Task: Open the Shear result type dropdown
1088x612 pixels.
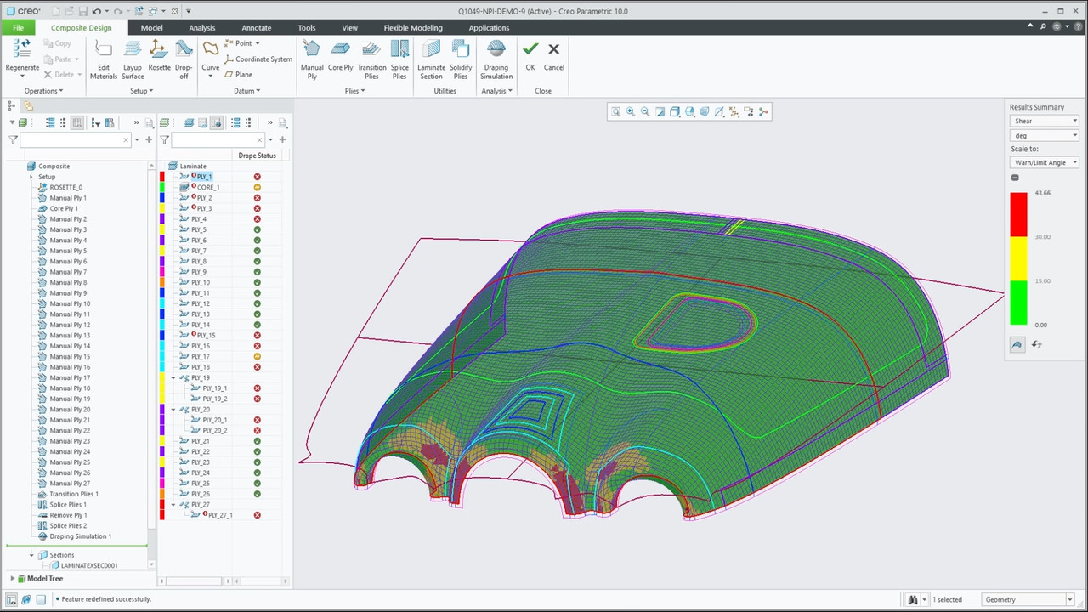Action: pyautogui.click(x=1044, y=121)
